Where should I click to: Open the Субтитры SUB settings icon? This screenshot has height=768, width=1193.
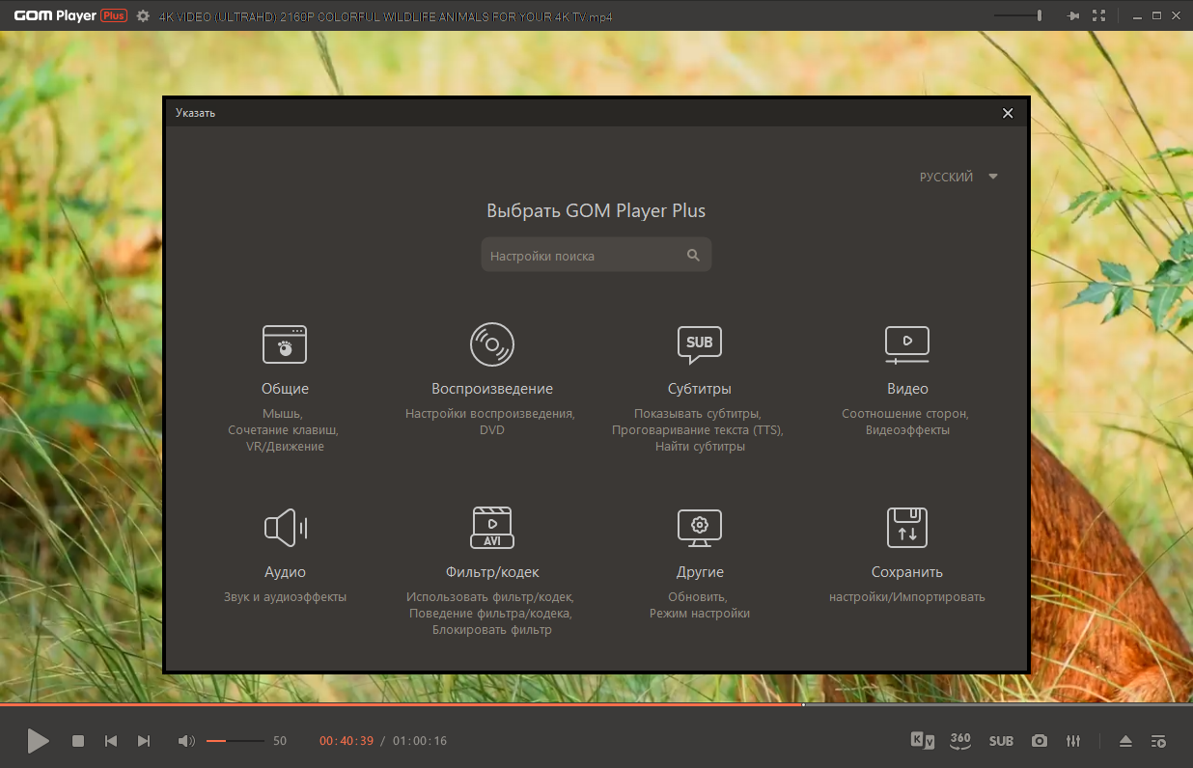coord(700,344)
